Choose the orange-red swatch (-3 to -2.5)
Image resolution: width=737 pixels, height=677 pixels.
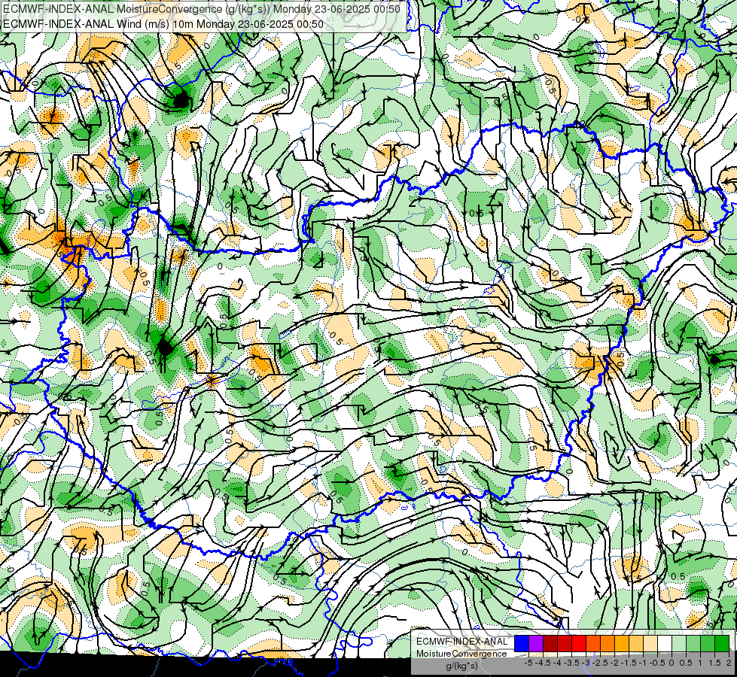pyautogui.click(x=593, y=643)
